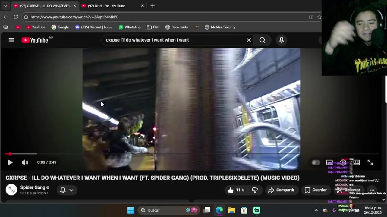Go to YouTube home via logo

pyautogui.click(x=35, y=40)
